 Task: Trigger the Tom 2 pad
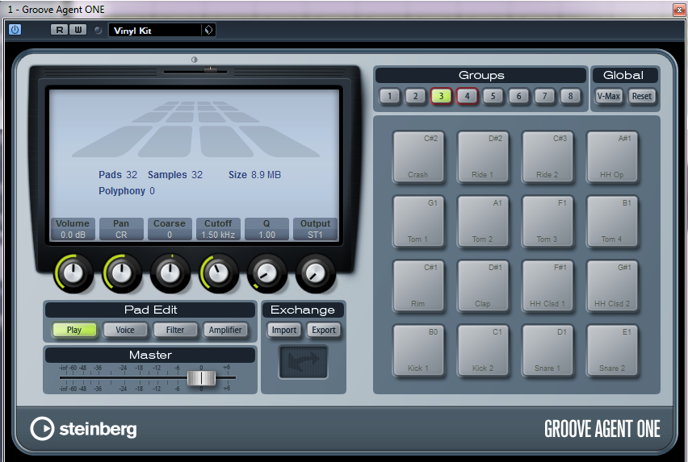tap(483, 221)
